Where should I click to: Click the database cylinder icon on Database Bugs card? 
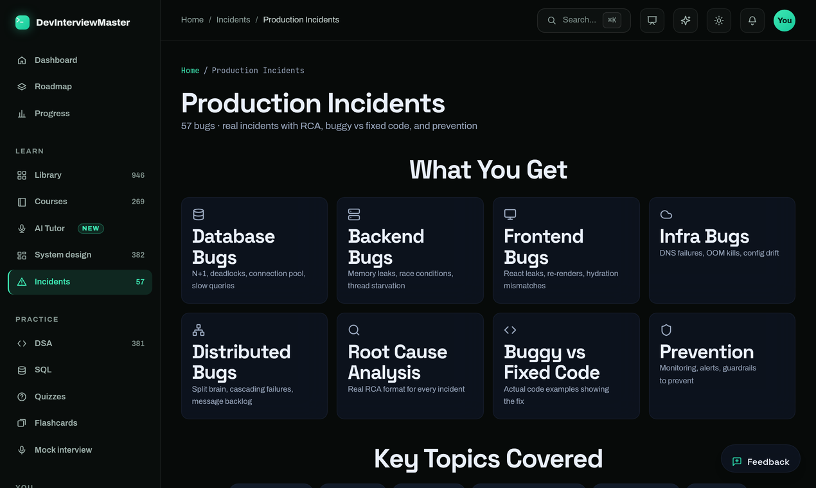pos(199,214)
